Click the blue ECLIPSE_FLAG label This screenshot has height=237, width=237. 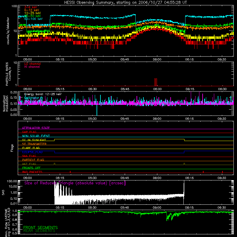(32, 152)
